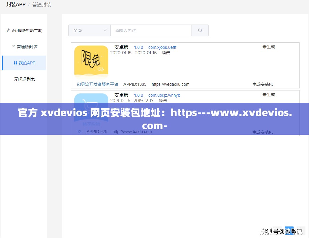Click the com.ubcjz.whnyb package name

(x=164, y=95)
